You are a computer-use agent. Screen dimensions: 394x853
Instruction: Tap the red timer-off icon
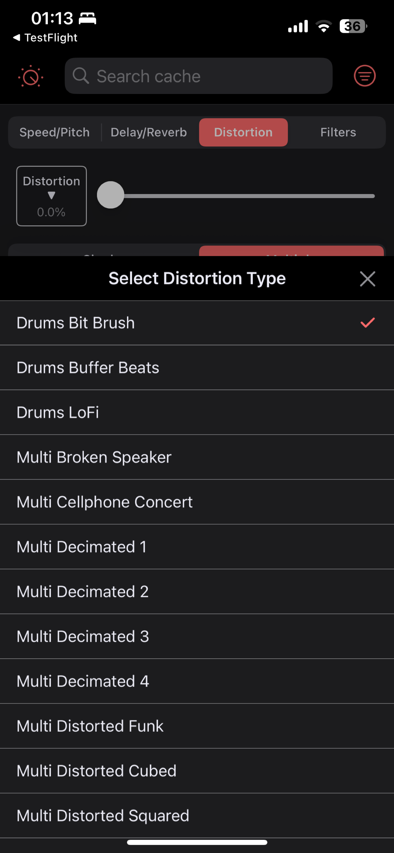30,76
